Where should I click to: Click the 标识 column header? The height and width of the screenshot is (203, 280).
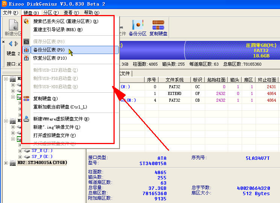(197, 80)
